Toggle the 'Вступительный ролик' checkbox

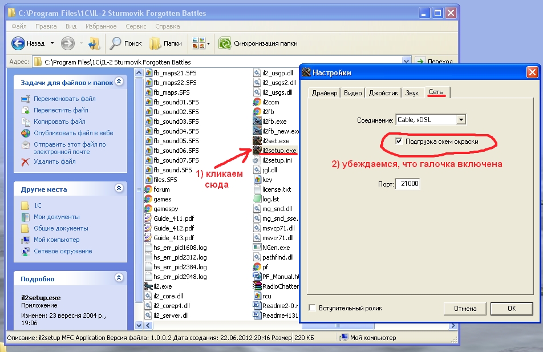pos(313,308)
